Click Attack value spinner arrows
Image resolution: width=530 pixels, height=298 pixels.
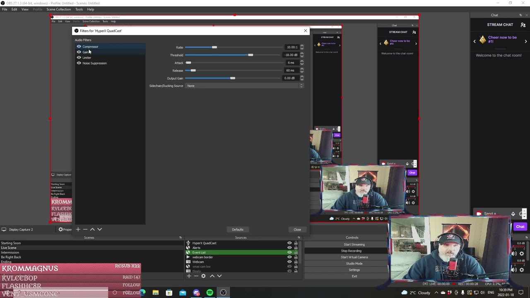pyautogui.click(x=301, y=63)
